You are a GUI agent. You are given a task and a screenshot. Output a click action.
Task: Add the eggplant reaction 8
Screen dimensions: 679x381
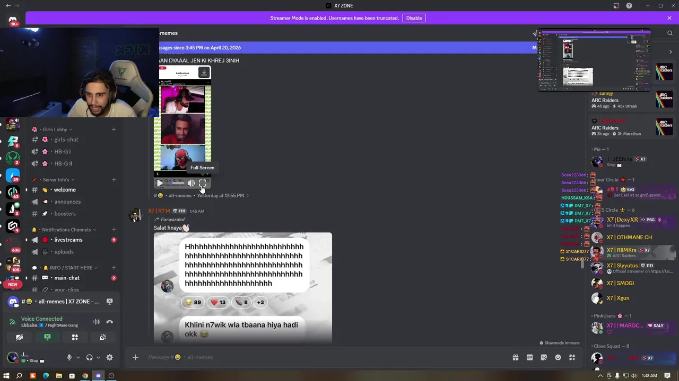[241, 302]
